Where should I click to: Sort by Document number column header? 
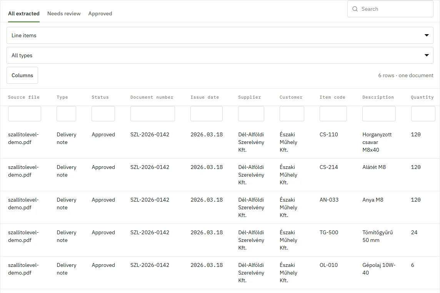tap(152, 97)
